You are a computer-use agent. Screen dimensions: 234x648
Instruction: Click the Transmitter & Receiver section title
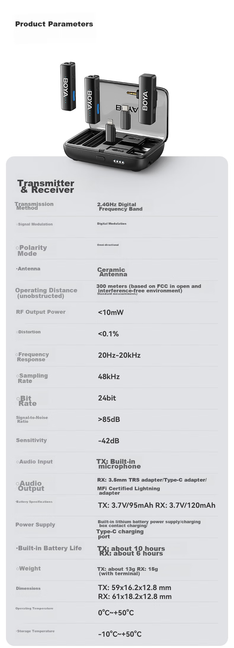(46, 186)
